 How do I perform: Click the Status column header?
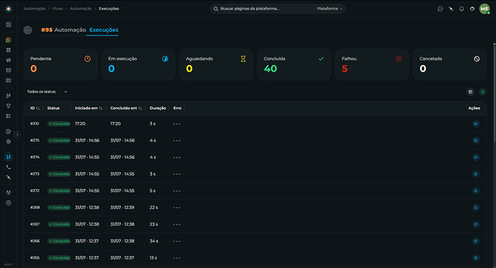[53, 108]
